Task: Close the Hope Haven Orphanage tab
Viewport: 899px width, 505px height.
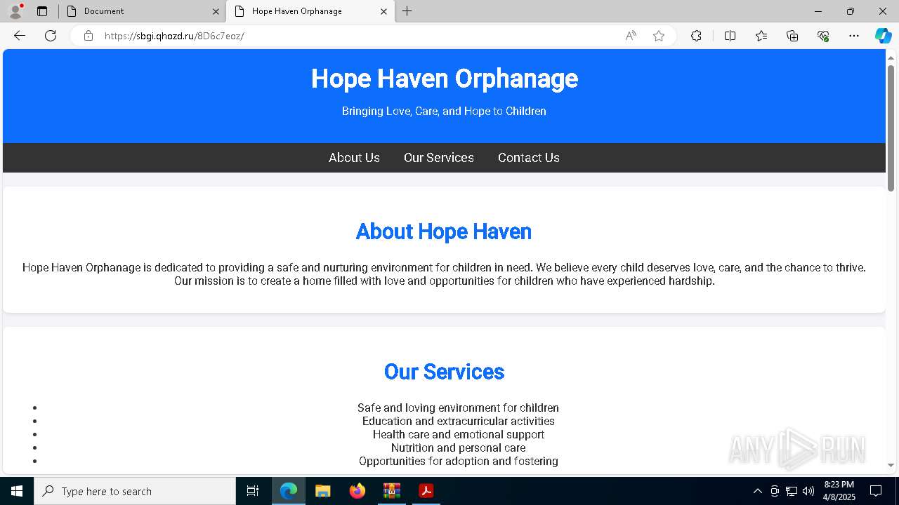Action: [x=383, y=11]
